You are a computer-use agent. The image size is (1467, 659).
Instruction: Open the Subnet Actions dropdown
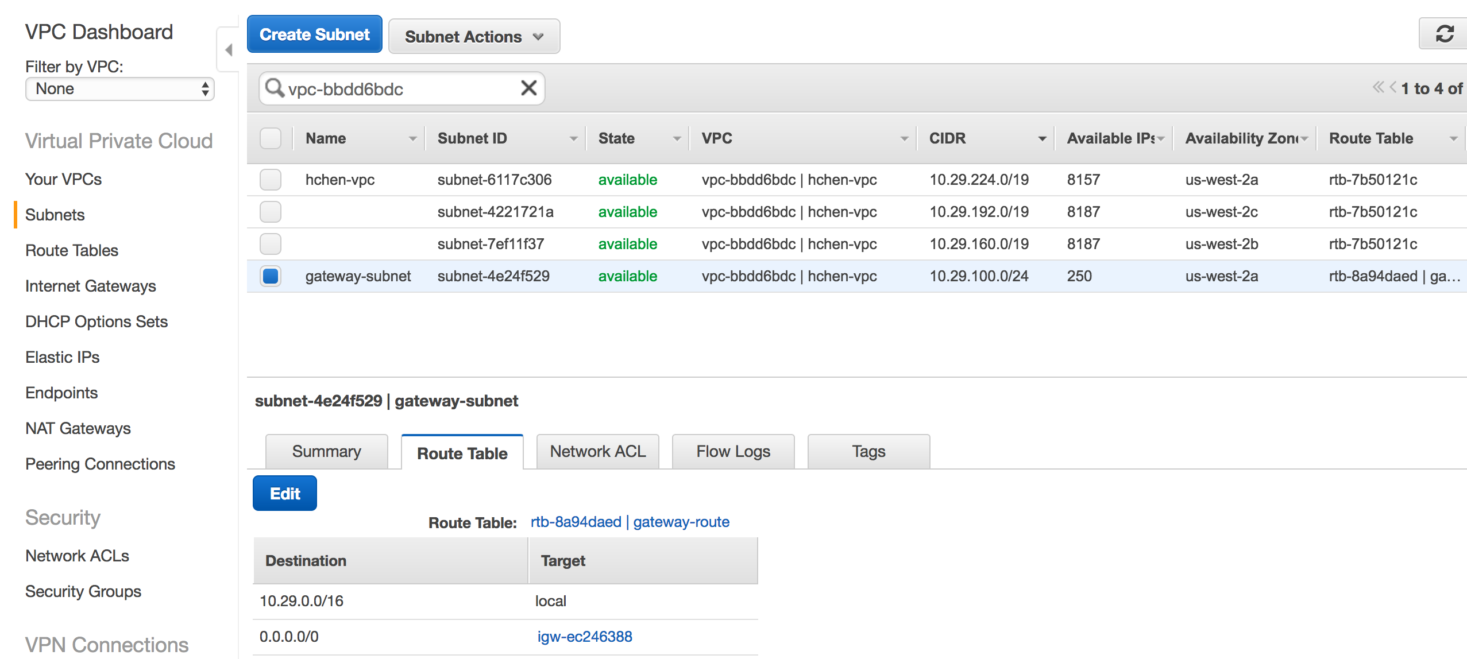pos(474,37)
